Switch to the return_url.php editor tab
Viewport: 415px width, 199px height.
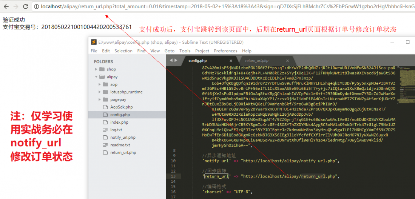coord(257,61)
